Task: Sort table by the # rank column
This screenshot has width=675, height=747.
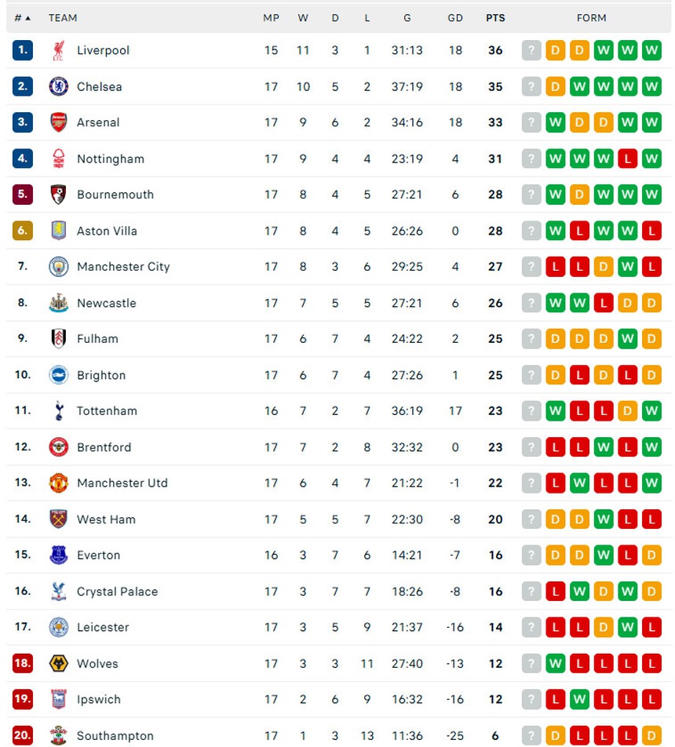Action: [x=22, y=18]
